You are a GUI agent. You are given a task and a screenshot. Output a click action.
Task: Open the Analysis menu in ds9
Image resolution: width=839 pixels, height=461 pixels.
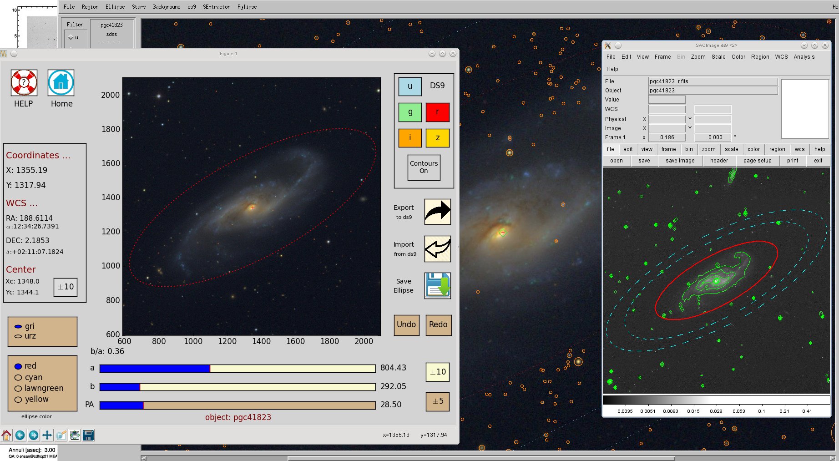click(x=804, y=57)
